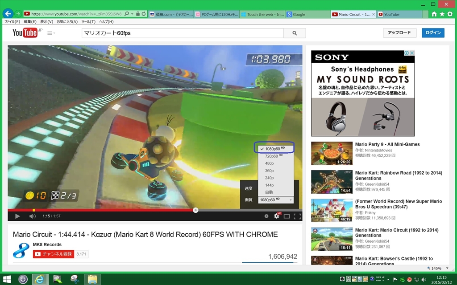Switch to the Google tab
The image size is (457, 285).
pyautogui.click(x=308, y=14)
